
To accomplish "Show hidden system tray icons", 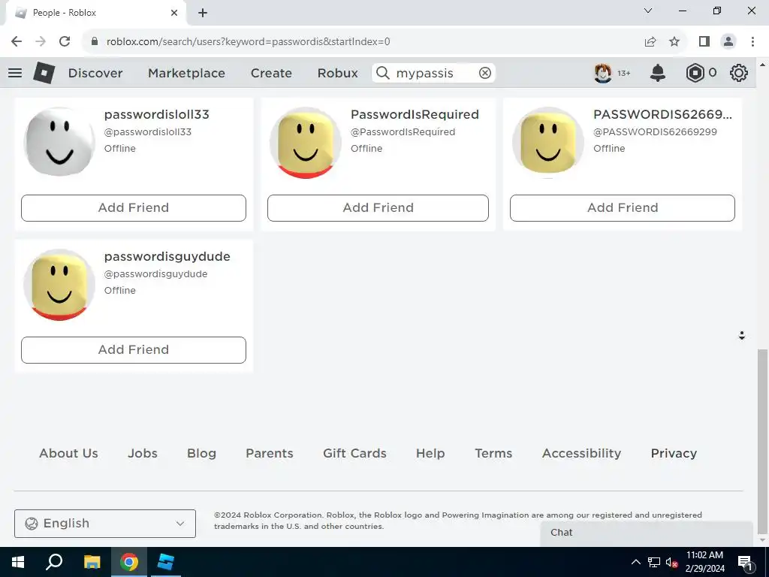I will tap(635, 562).
